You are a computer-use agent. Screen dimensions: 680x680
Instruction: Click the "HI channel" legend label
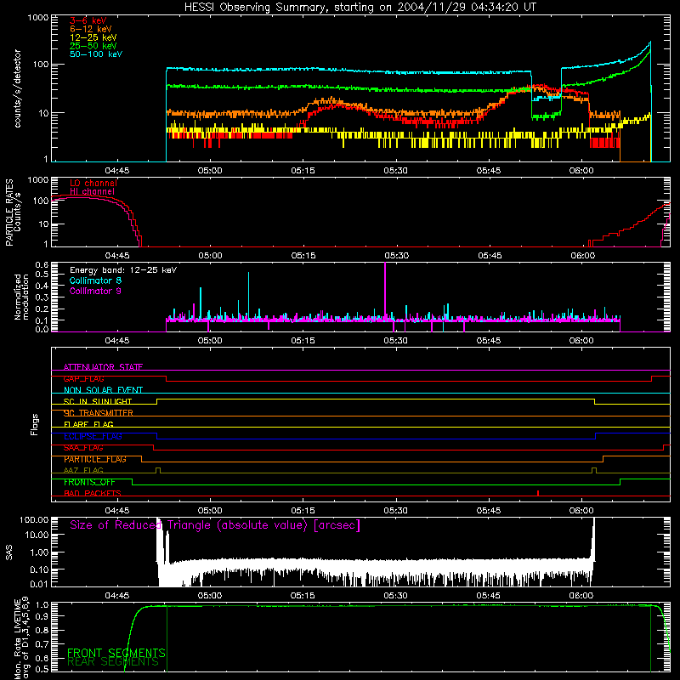click(93, 192)
